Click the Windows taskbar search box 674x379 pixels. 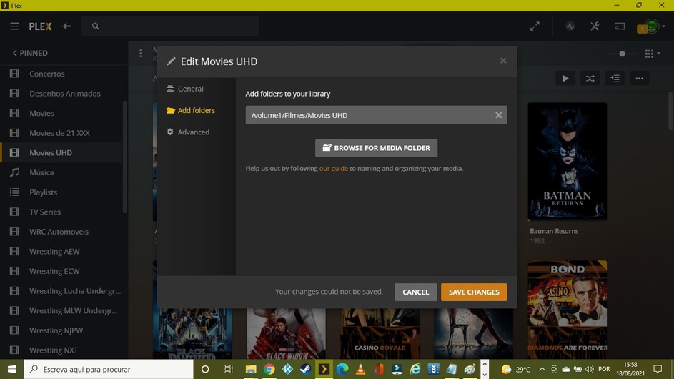pos(109,369)
